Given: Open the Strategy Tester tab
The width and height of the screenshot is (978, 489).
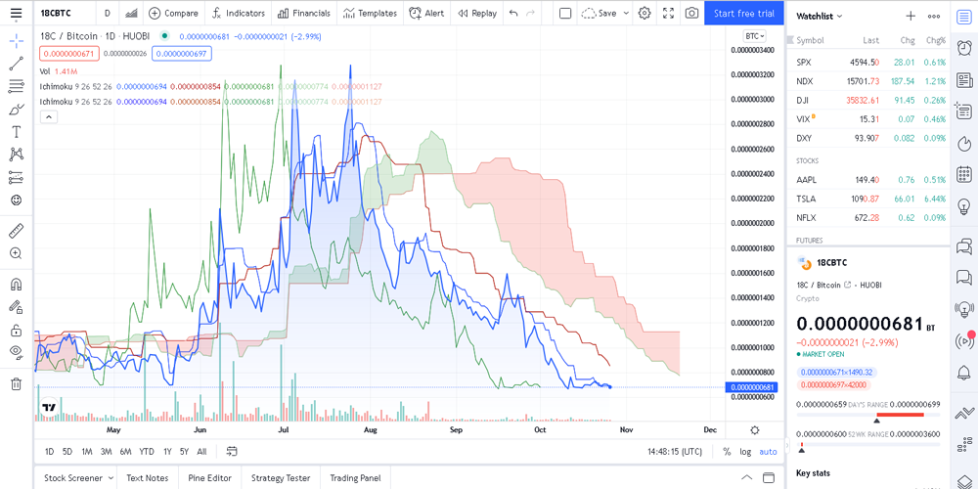Looking at the screenshot, I should 280,478.
